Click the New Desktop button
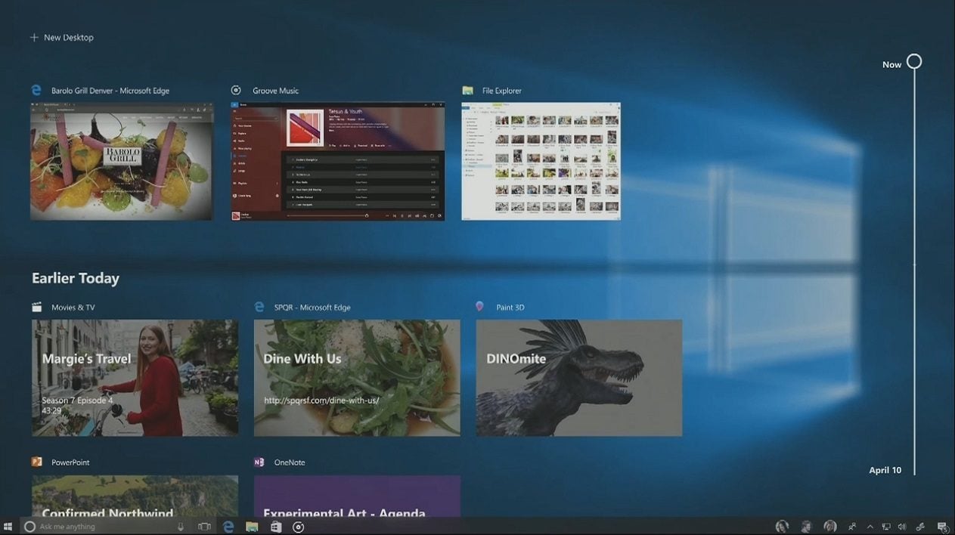955x535 pixels. click(62, 38)
